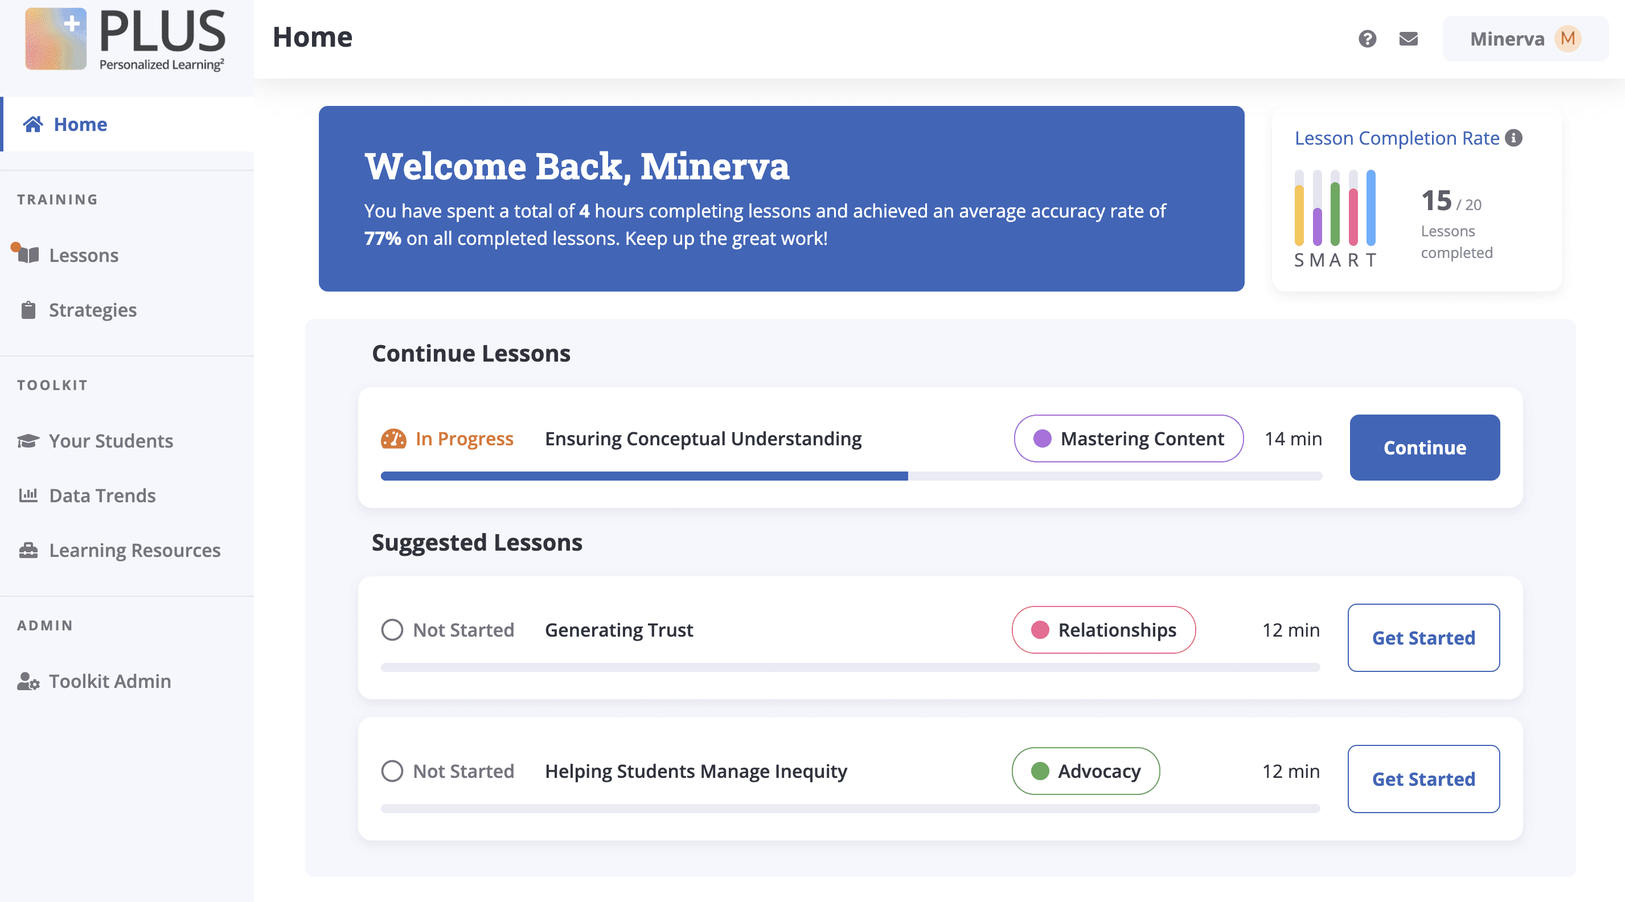Open Learning Resources in sidebar
Screen dimensions: 1625x902
pos(134,550)
